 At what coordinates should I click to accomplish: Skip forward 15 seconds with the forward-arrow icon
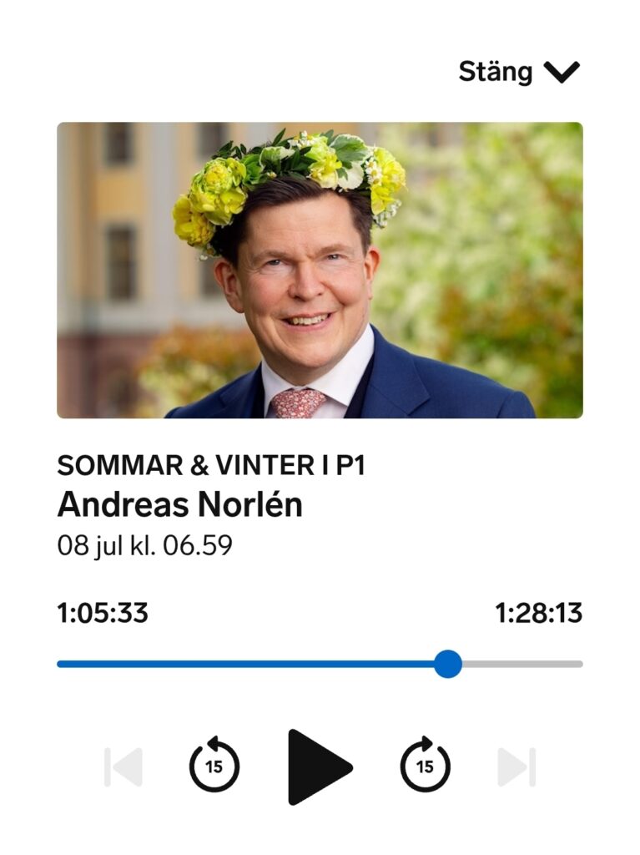pyautogui.click(x=426, y=764)
